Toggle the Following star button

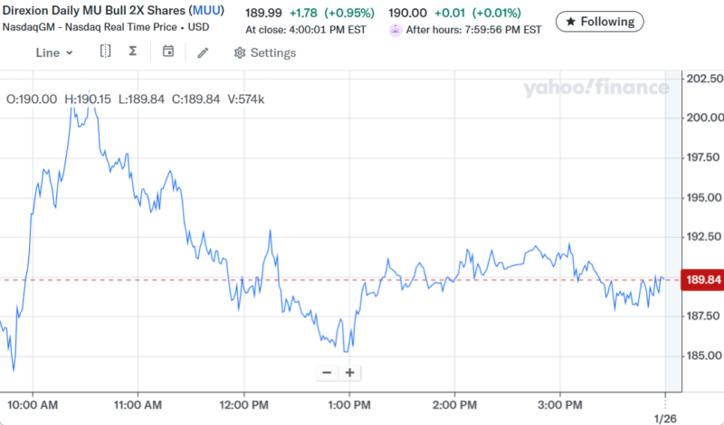pos(599,21)
